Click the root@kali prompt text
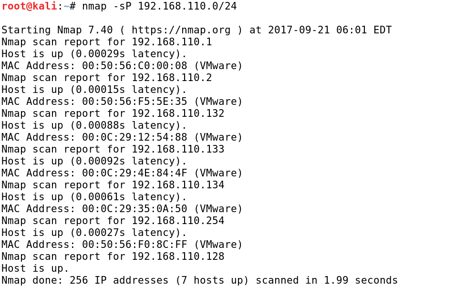The image size is (455, 287). [29, 6]
